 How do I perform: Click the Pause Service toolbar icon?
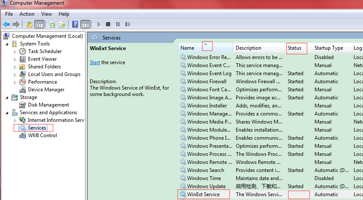tap(118, 24)
